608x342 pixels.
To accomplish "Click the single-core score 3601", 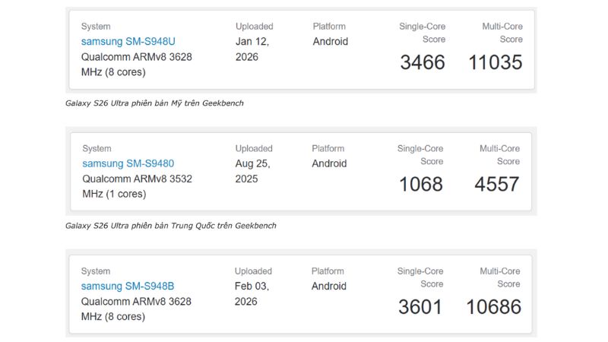I will point(420,307).
